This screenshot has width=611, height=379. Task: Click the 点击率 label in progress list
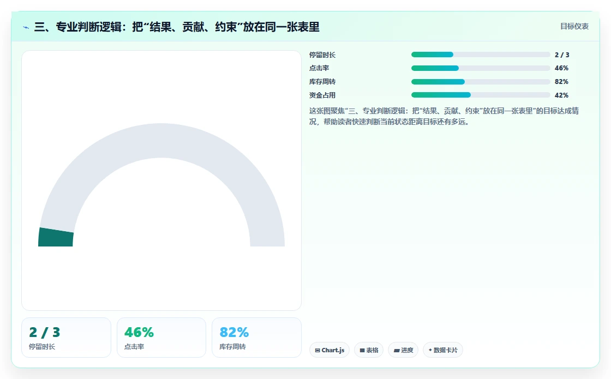point(319,68)
